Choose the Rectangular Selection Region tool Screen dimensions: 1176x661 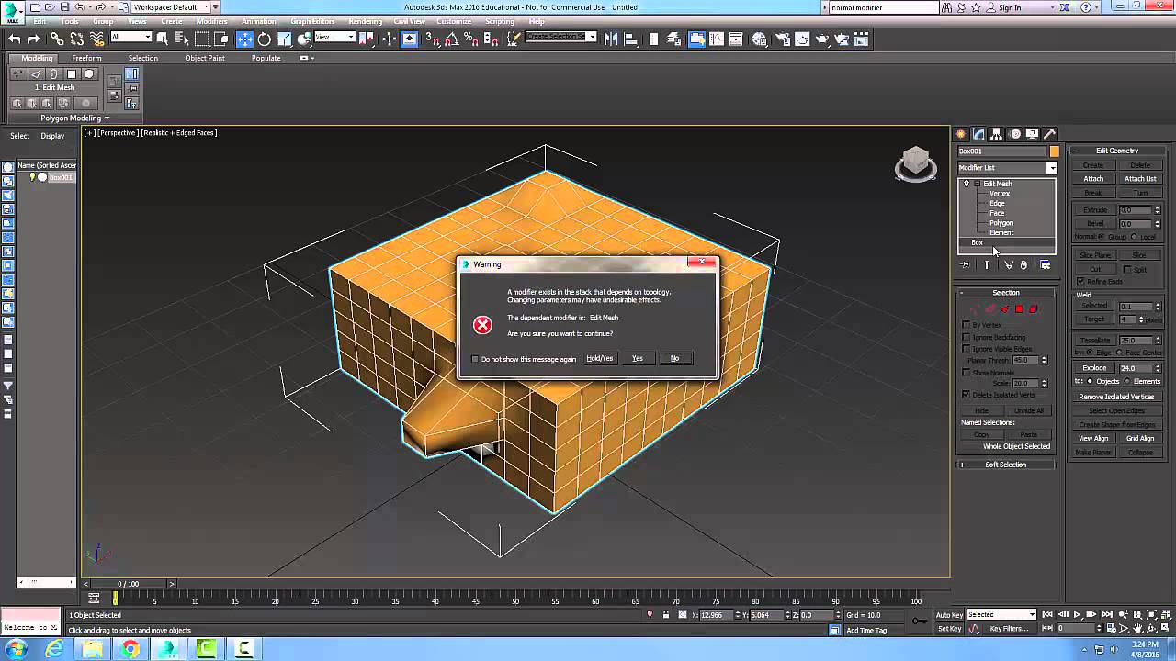click(x=202, y=39)
